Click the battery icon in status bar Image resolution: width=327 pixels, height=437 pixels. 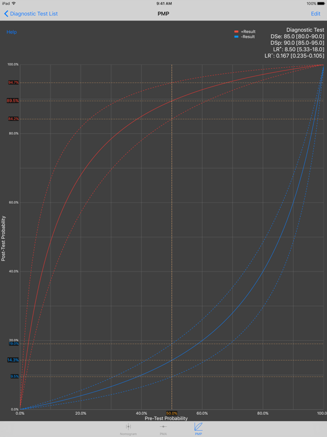(321, 3)
